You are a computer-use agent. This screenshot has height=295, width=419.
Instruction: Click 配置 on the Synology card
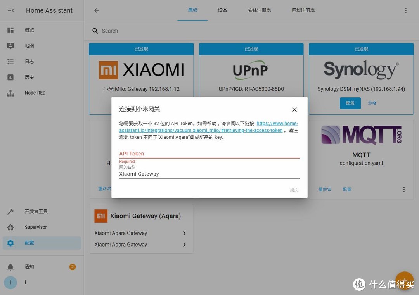(x=350, y=103)
